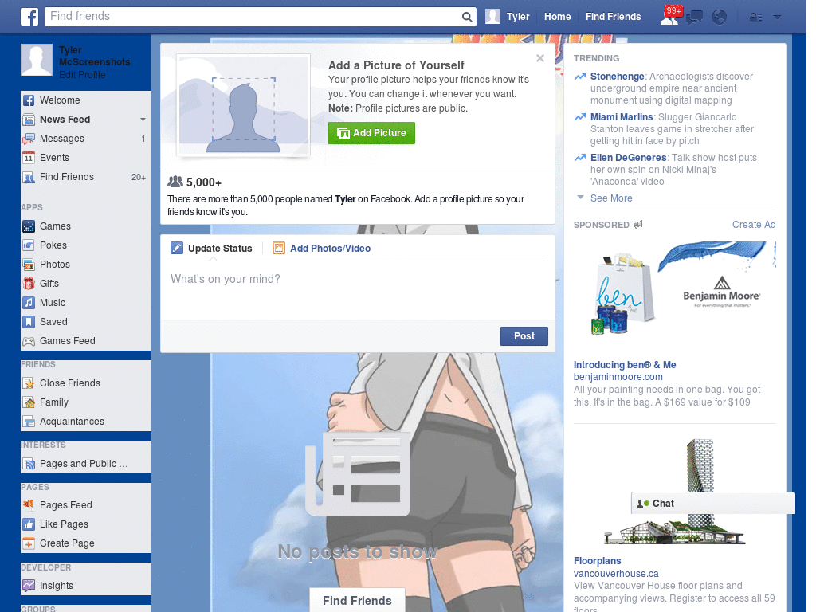Open privacy shortcuts lock icon

pyautogui.click(x=755, y=18)
